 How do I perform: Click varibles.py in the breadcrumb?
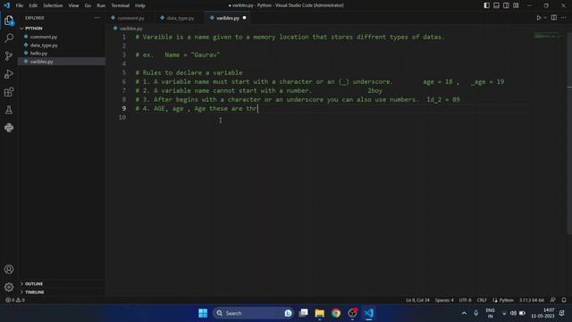pyautogui.click(x=131, y=28)
